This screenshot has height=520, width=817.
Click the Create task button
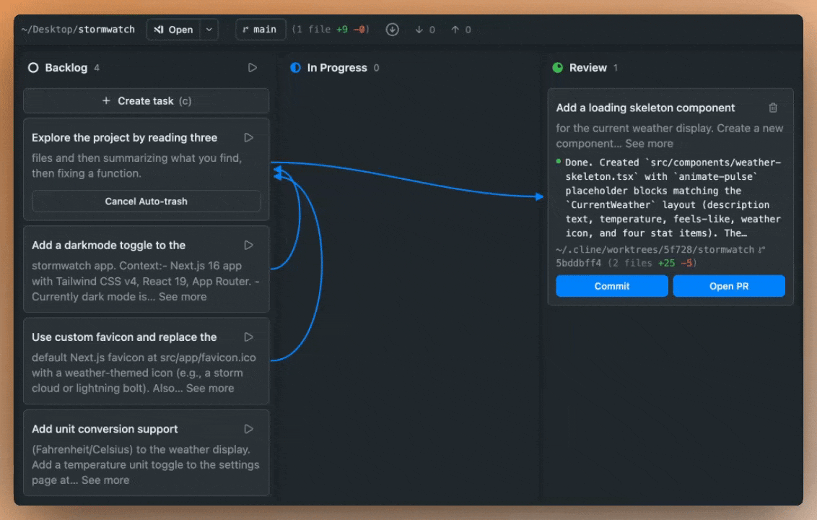pos(146,101)
